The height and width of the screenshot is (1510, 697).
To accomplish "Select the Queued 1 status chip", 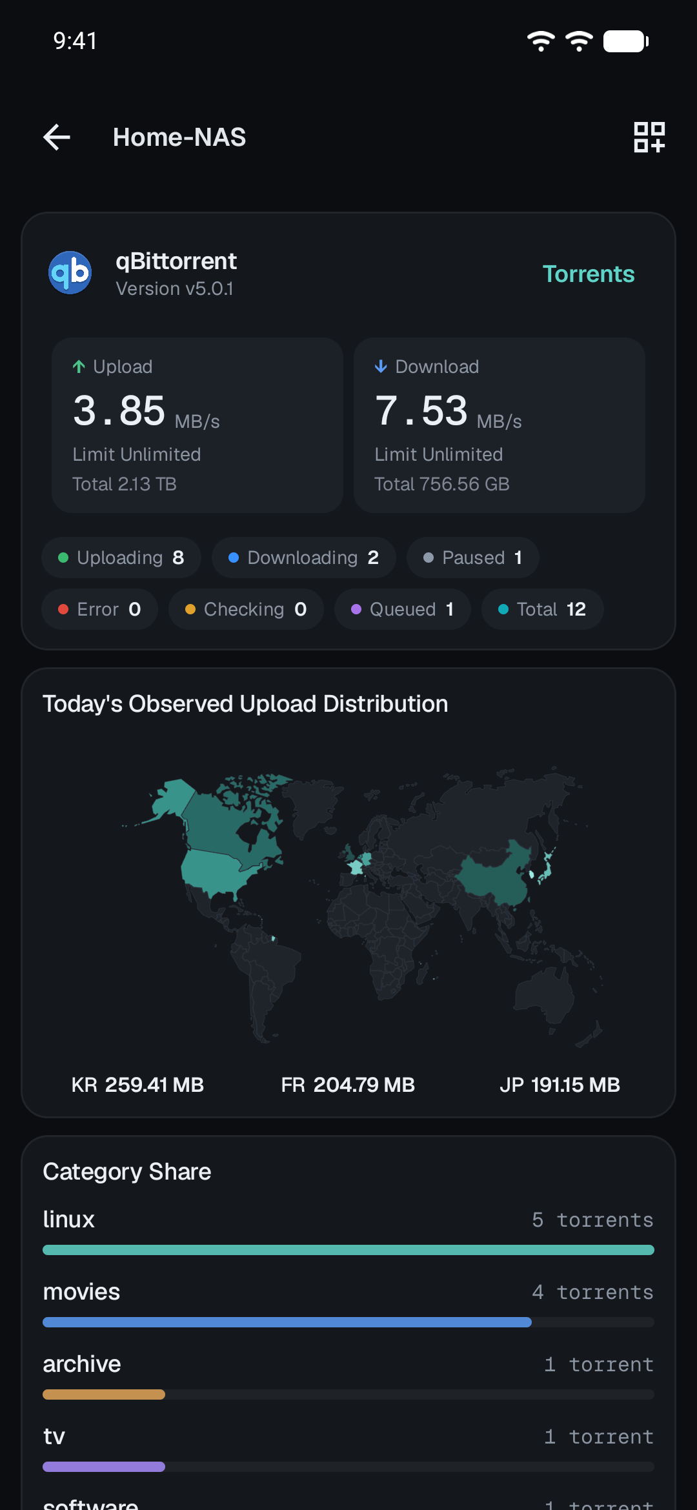I will (403, 609).
